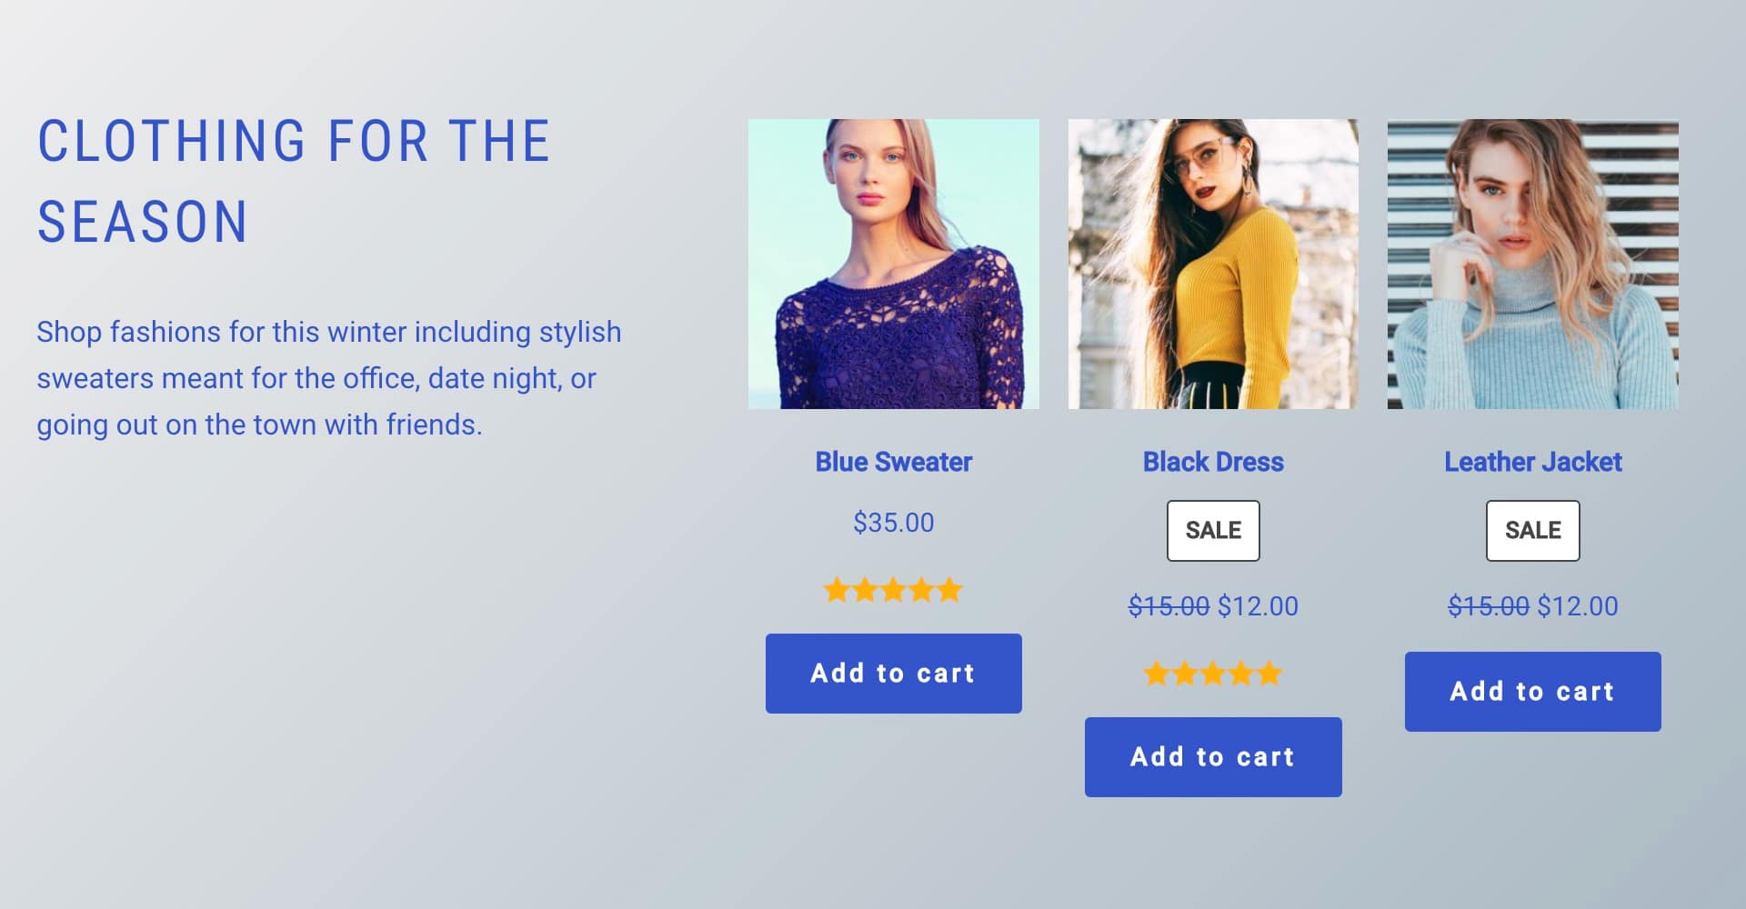The width and height of the screenshot is (1746, 909).
Task: Open the Leather Jacket product title
Action: click(x=1531, y=462)
